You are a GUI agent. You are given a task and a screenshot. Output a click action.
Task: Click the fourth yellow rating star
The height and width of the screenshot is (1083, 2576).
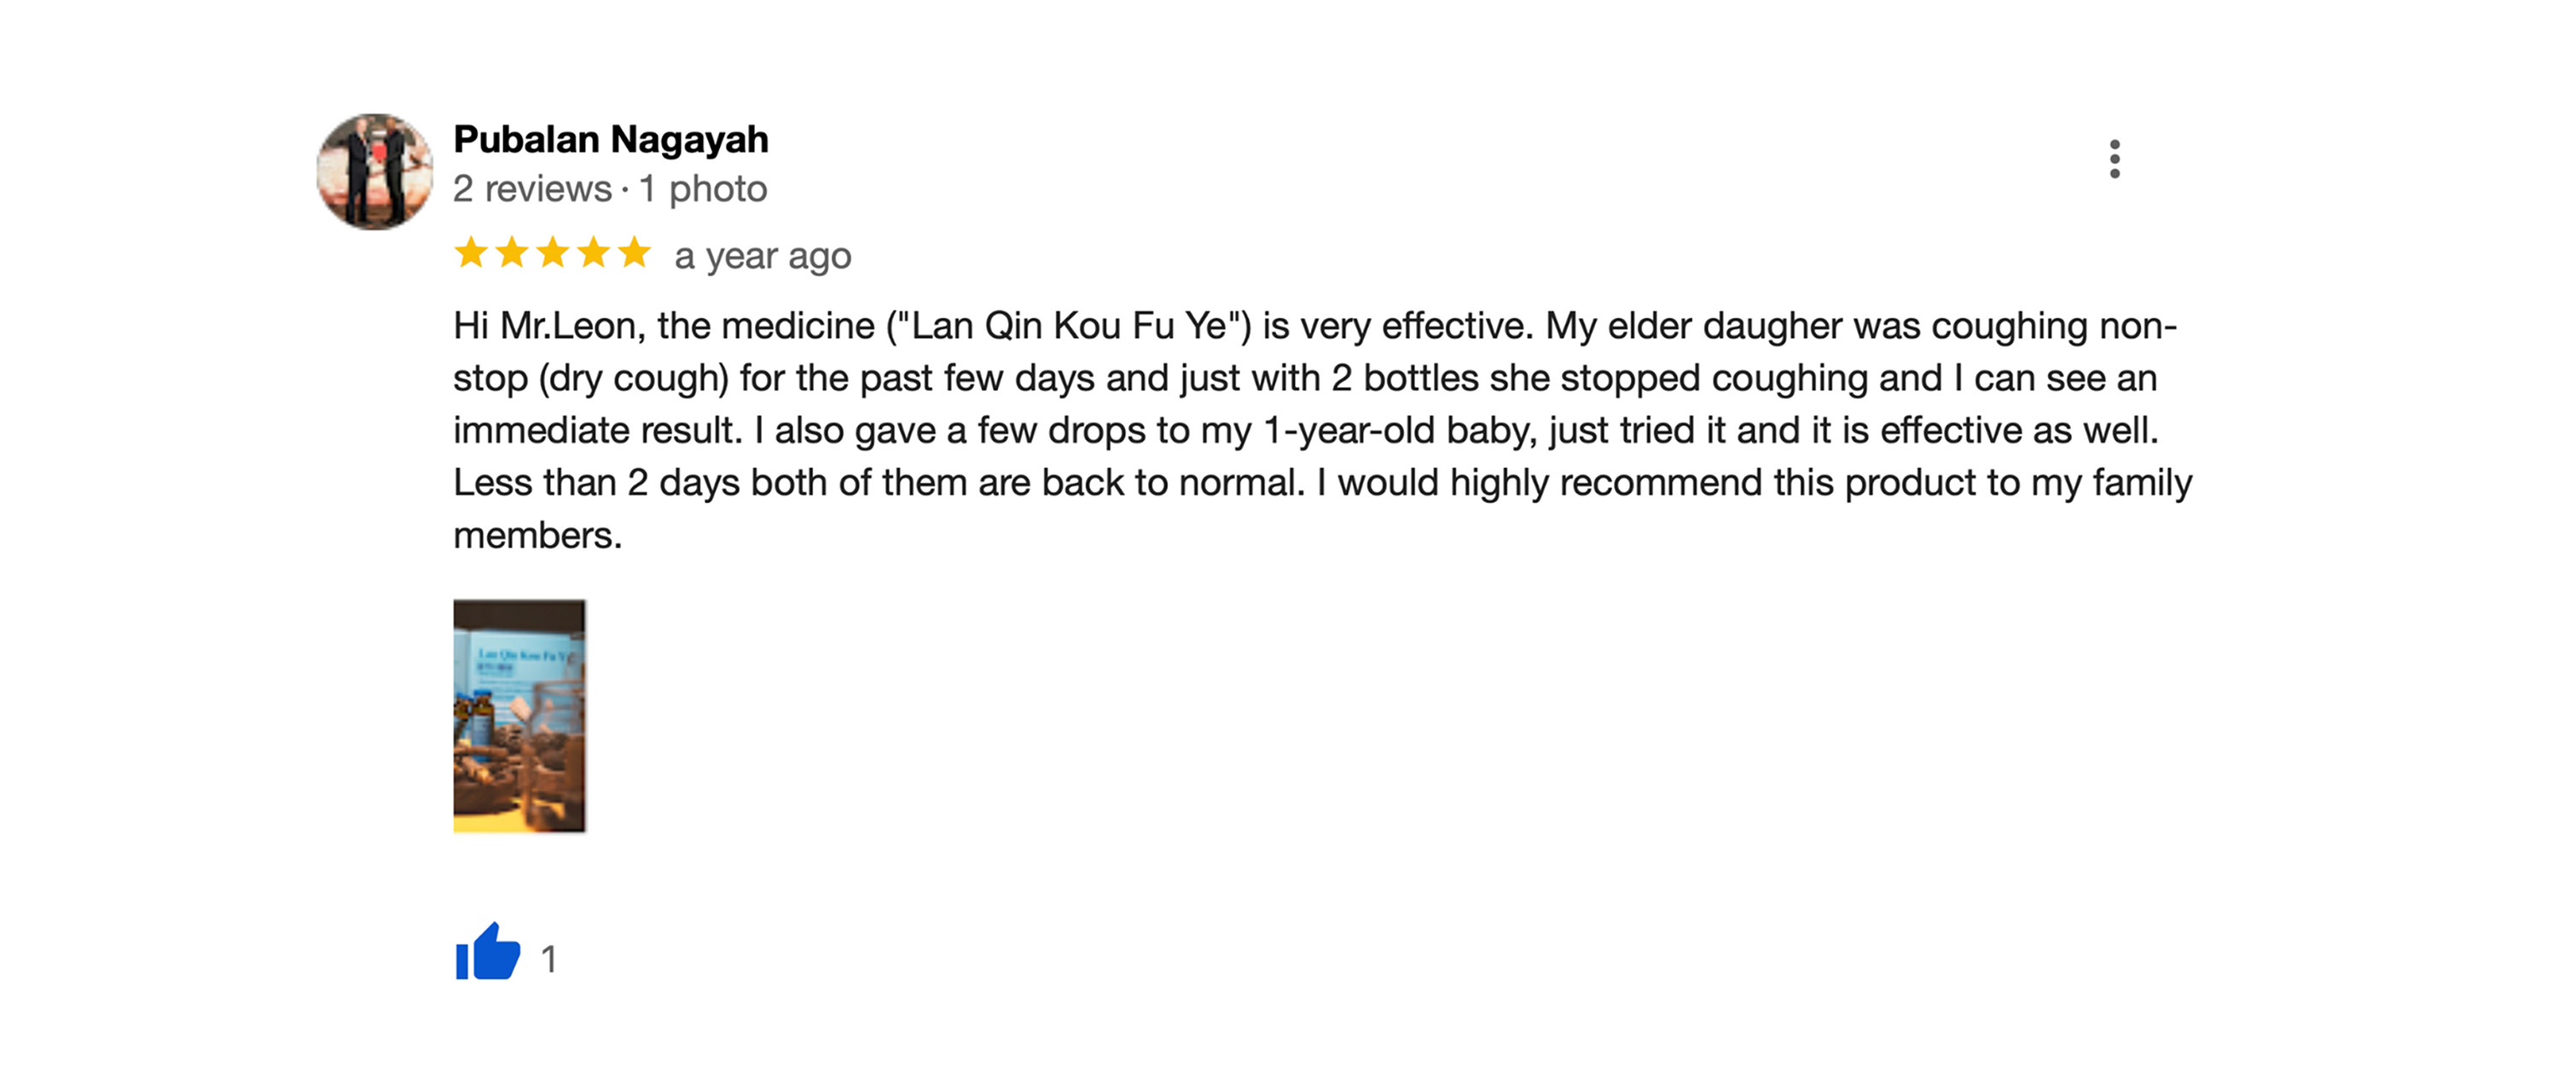pos(594,253)
